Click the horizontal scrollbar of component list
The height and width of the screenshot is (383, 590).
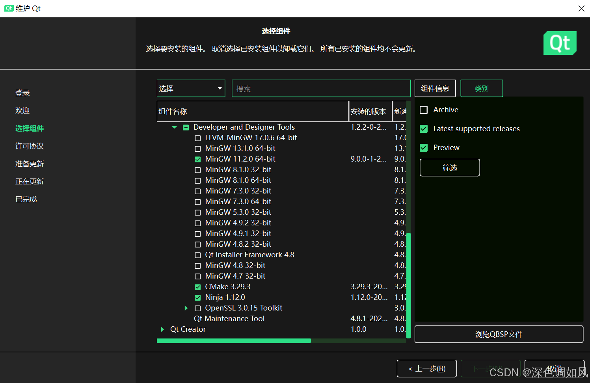(234, 341)
